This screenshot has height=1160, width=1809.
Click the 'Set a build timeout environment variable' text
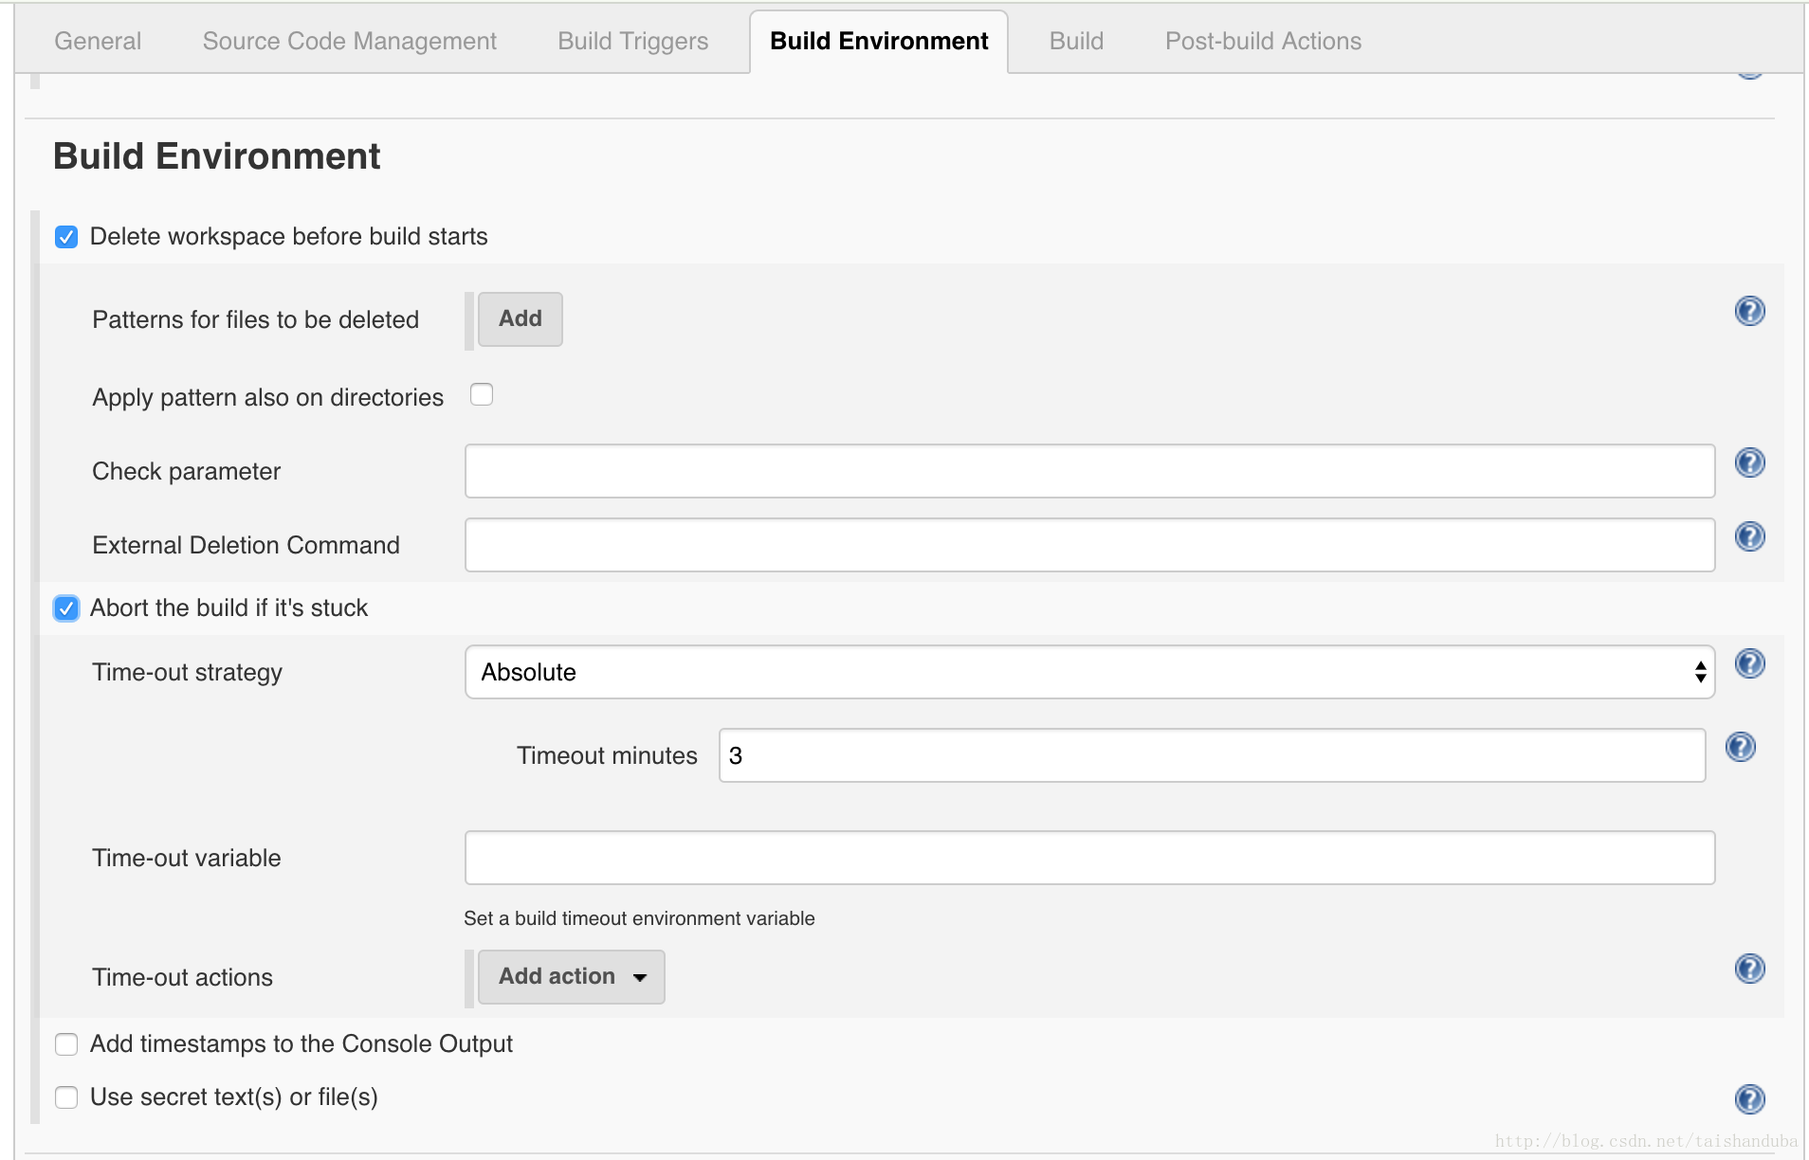click(639, 918)
